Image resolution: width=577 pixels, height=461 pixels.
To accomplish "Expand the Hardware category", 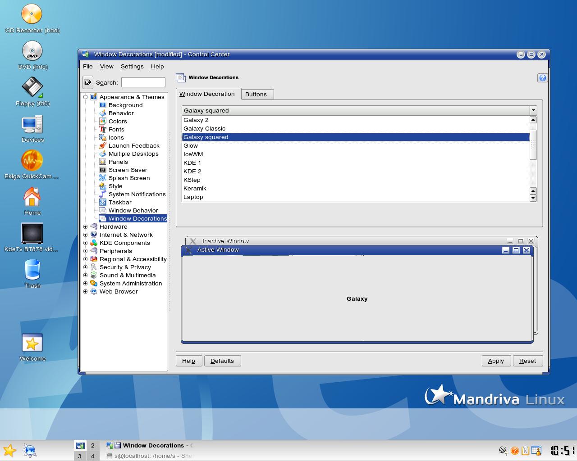I will [x=85, y=226].
